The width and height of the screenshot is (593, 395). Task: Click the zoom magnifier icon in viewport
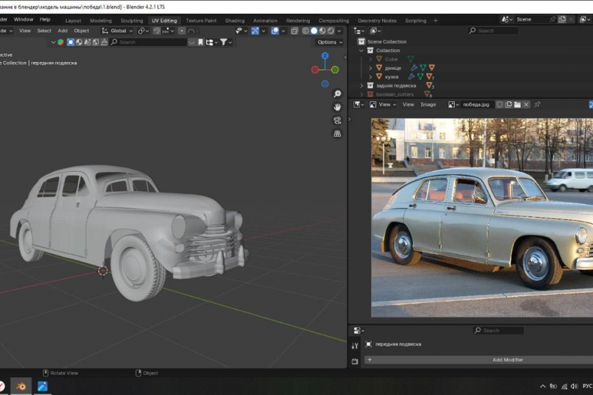pyautogui.click(x=337, y=94)
